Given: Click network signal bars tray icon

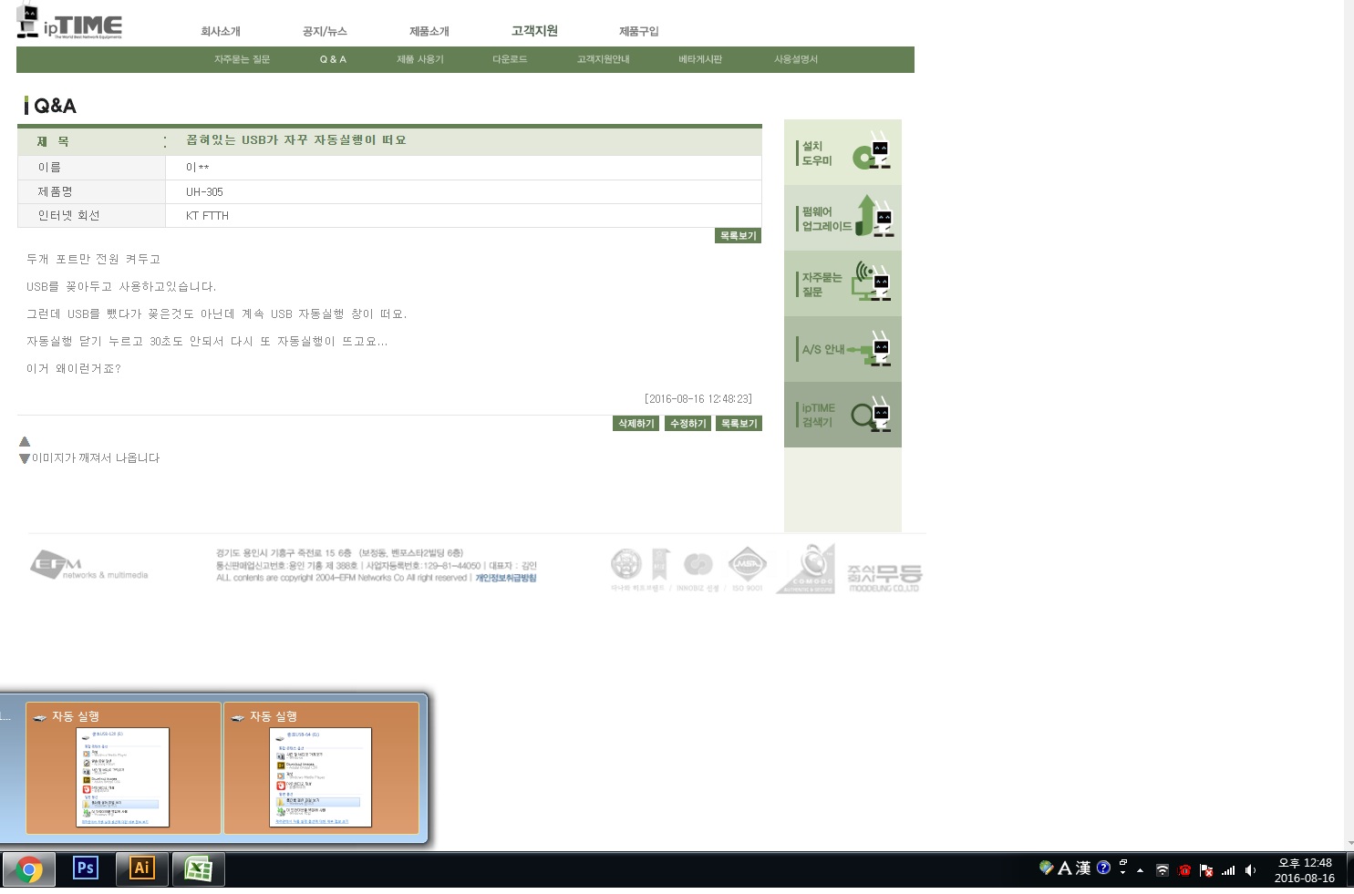Looking at the screenshot, I should tap(1228, 870).
